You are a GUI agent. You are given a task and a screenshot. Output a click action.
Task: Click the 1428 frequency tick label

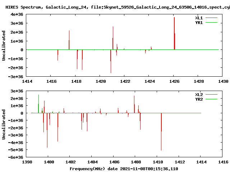tap(199, 81)
